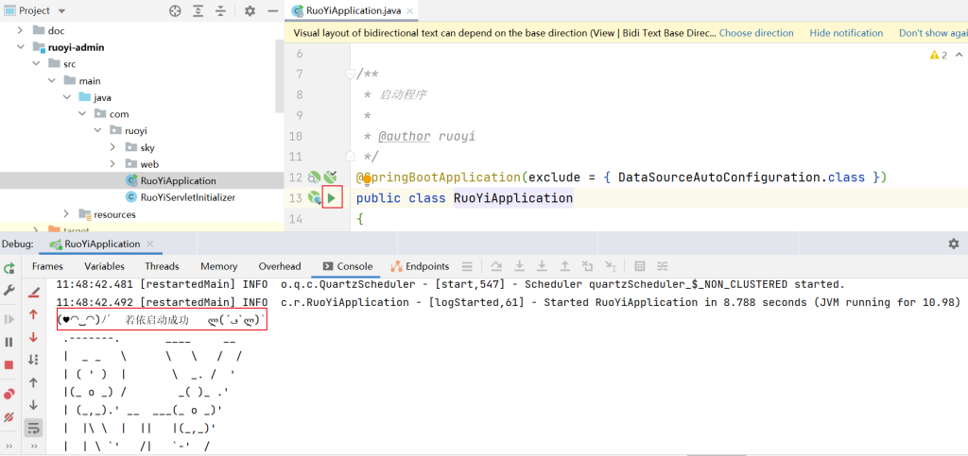This screenshot has width=968, height=456.
Task: Click the locate/select opened file target icon
Action: coord(175,10)
